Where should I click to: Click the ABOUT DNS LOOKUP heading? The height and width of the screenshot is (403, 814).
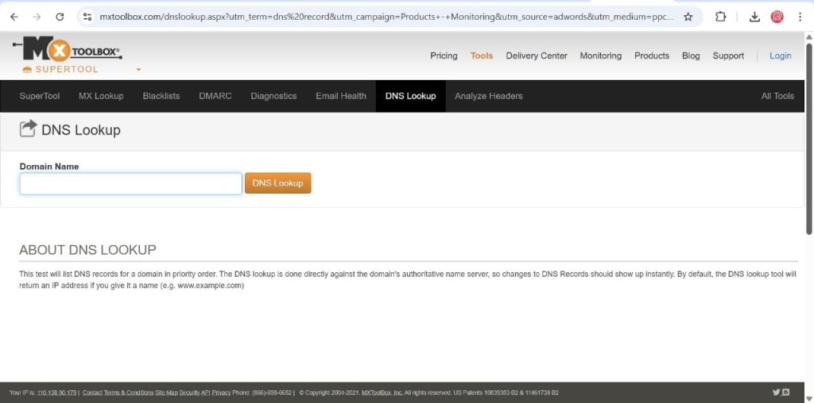pyautogui.click(x=87, y=250)
